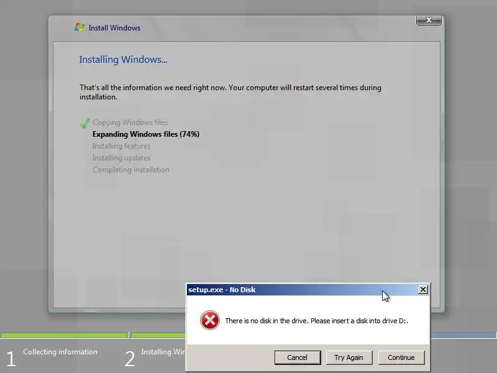Click the Cancel button in No Disk dialog
This screenshot has height=373, width=497.
tap(298, 357)
